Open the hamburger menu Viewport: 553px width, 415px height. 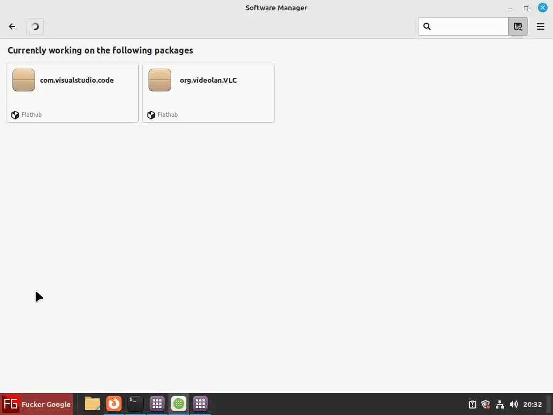click(540, 26)
